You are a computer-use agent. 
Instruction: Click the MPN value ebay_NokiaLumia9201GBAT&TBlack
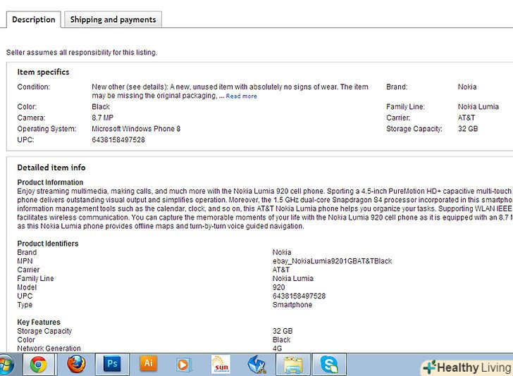pyautogui.click(x=332, y=261)
